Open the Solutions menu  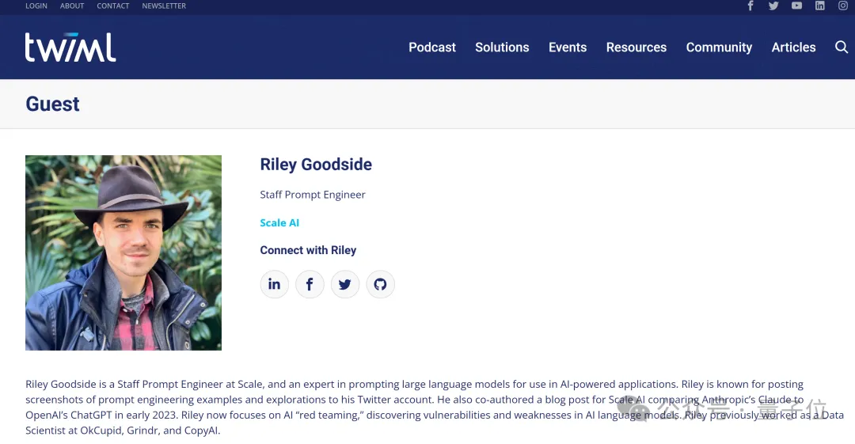pos(502,47)
